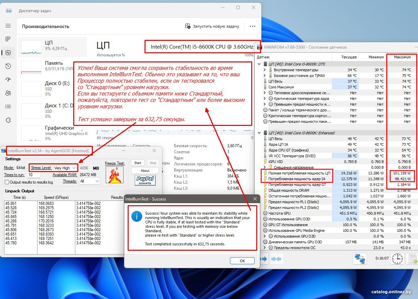Click the HWiNFO64 title bar app icon
The height and width of the screenshot is (299, 418).
[x=260, y=47]
